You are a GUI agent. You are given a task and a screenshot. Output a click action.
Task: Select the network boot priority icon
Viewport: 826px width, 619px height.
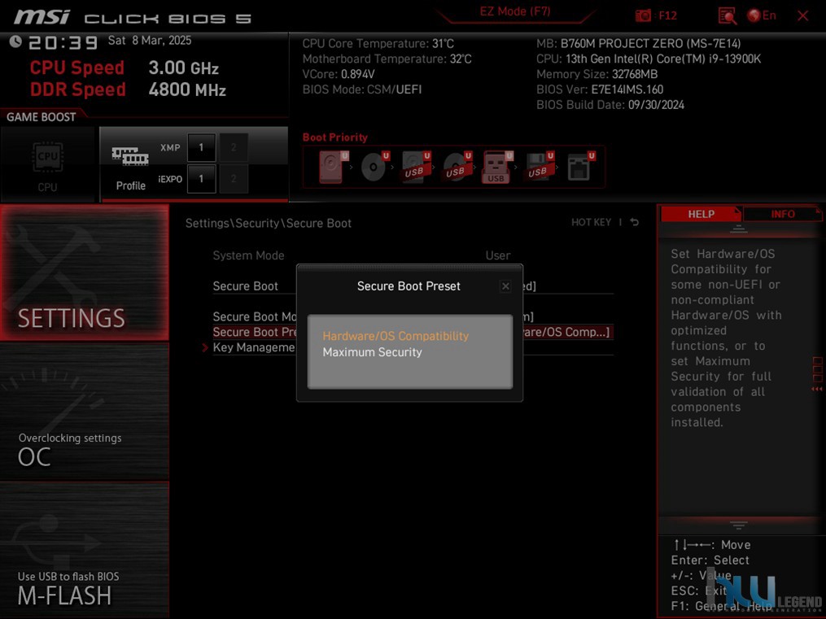[x=580, y=167]
